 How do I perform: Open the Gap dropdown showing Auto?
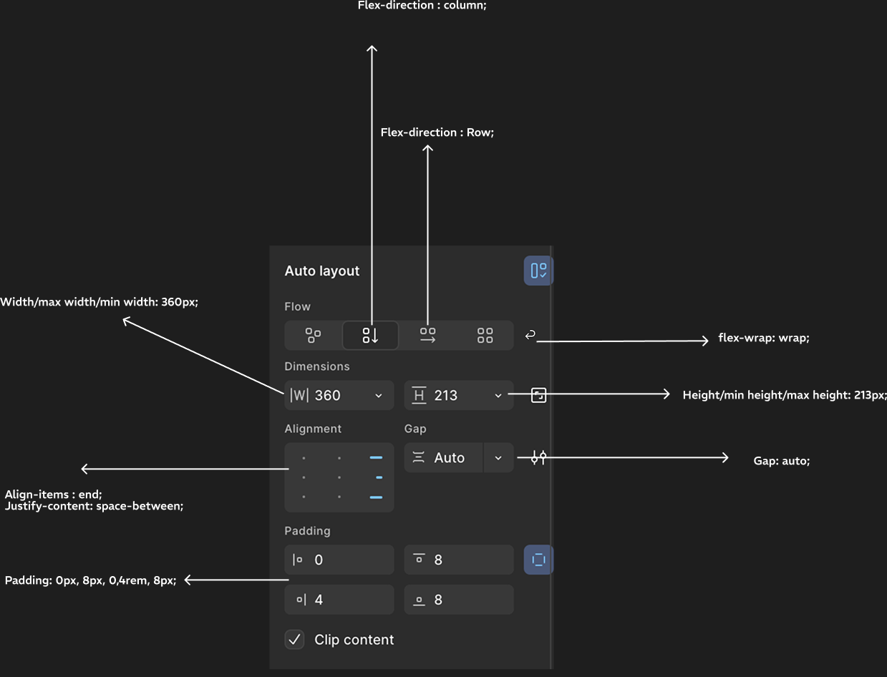pyautogui.click(x=498, y=457)
